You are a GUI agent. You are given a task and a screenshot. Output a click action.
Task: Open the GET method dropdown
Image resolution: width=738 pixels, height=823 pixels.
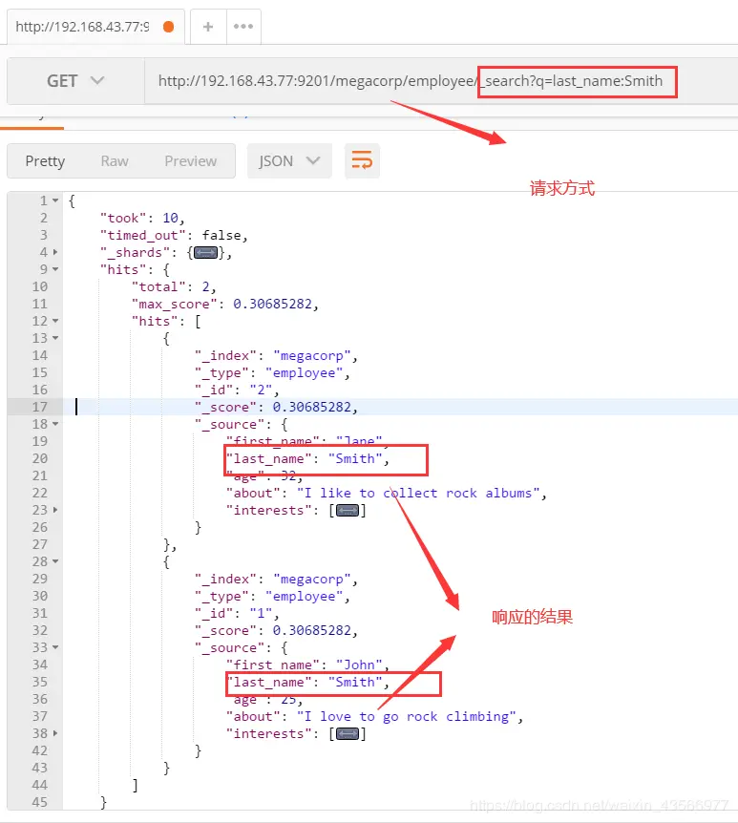75,81
